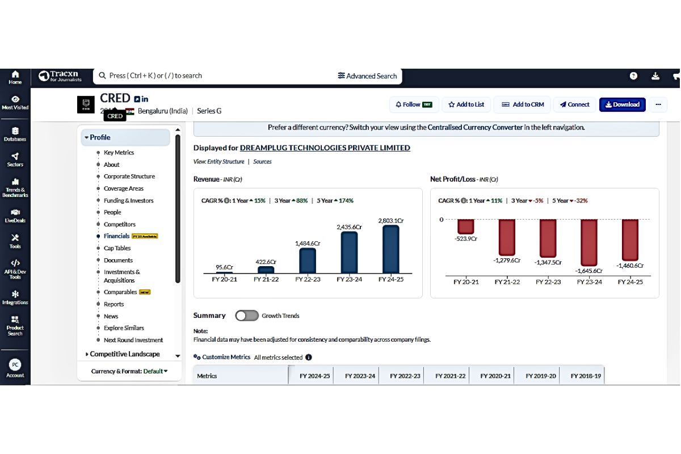Image resolution: width=681 pixels, height=454 pixels.
Task: Click the CRED company logo thumbnail
Action: coord(86,104)
